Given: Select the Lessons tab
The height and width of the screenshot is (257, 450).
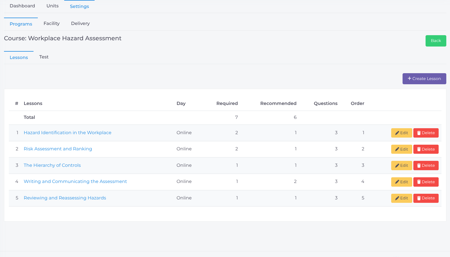Looking at the screenshot, I should point(19,57).
